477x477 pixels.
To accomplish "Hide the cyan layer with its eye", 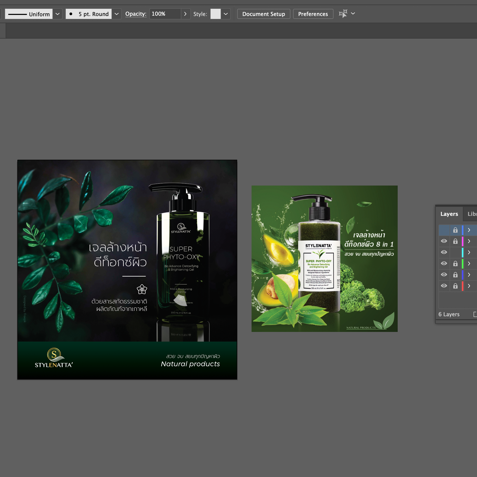I will (x=444, y=252).
